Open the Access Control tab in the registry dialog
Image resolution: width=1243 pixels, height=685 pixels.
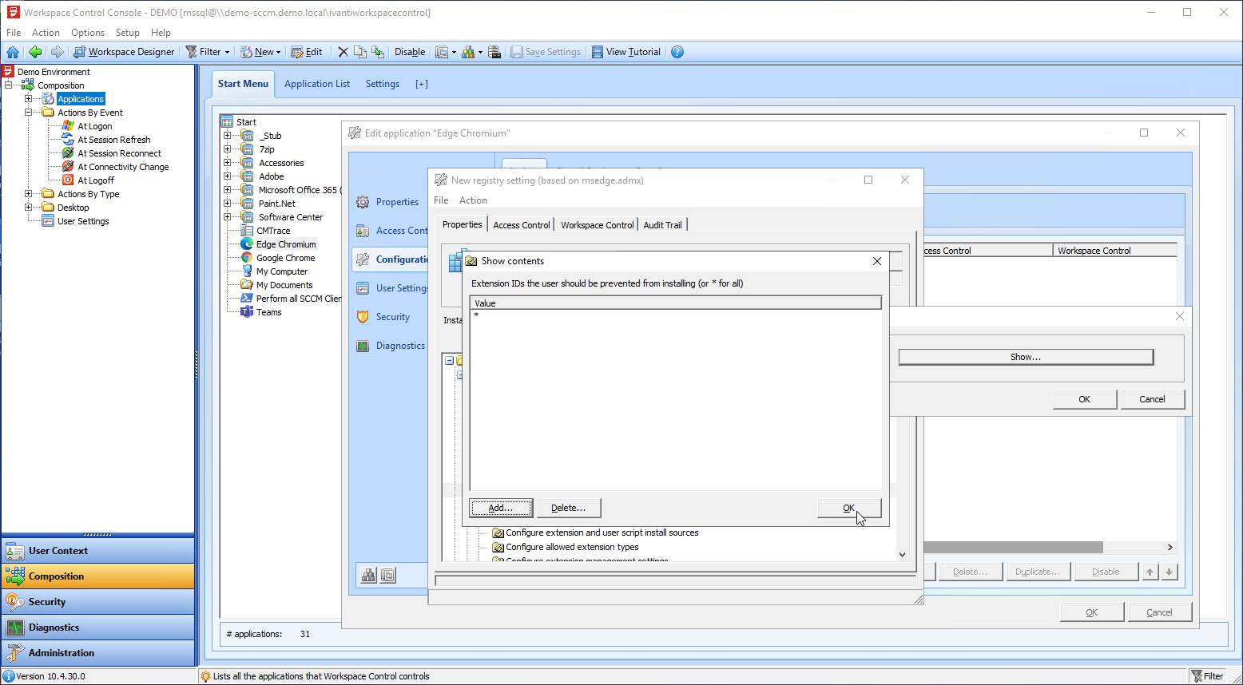521,225
